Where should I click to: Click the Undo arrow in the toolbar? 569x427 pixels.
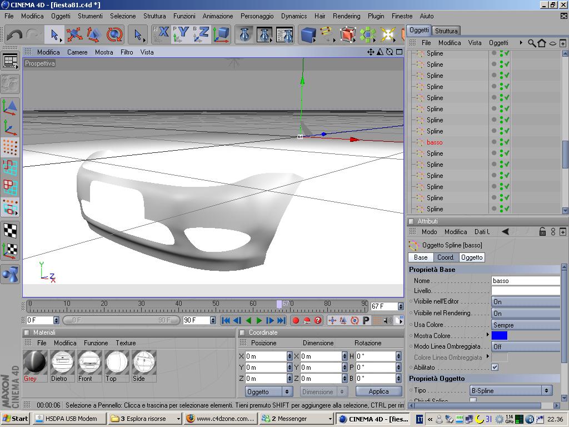click(x=14, y=34)
